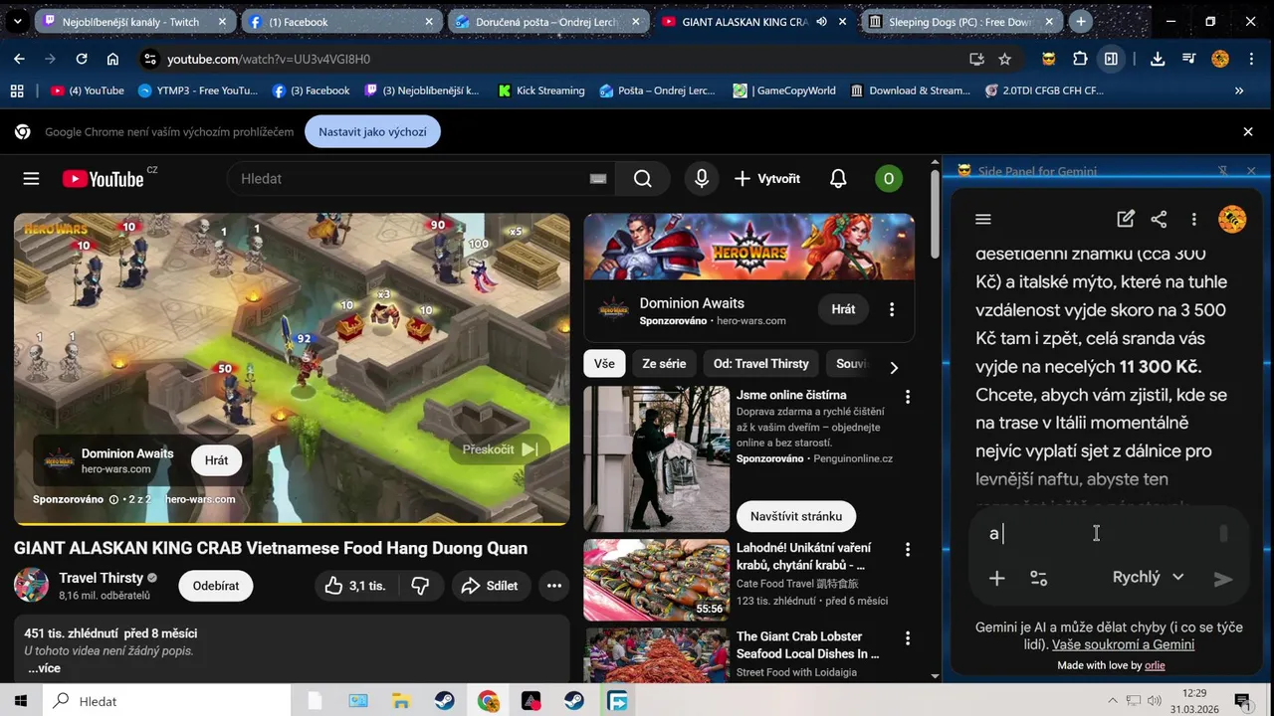
Task: Open the GameCopyWorld bookmark
Action: tap(784, 90)
